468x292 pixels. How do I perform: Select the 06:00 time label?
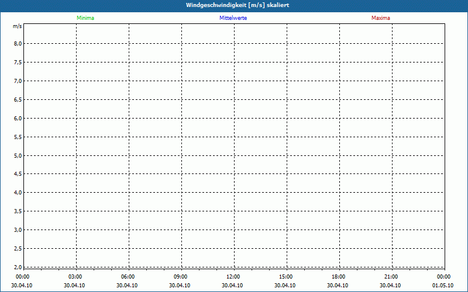click(128, 277)
